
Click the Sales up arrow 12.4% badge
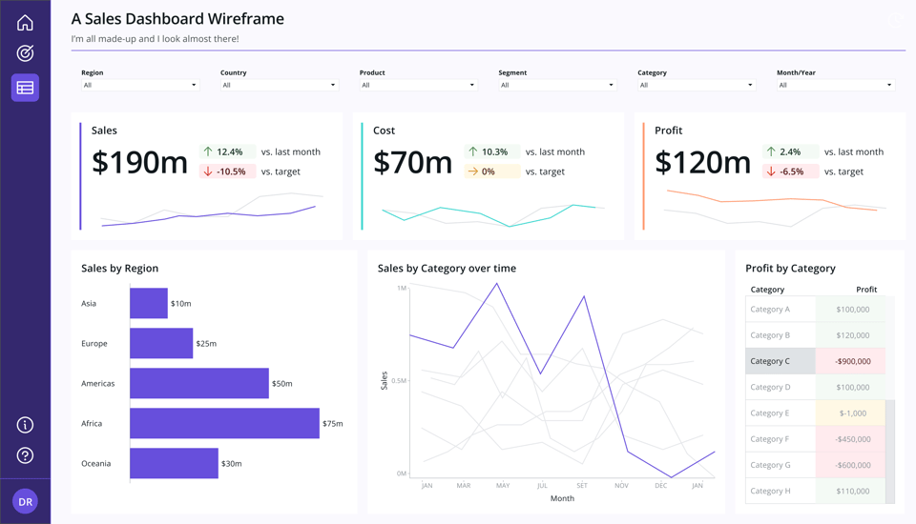227,151
